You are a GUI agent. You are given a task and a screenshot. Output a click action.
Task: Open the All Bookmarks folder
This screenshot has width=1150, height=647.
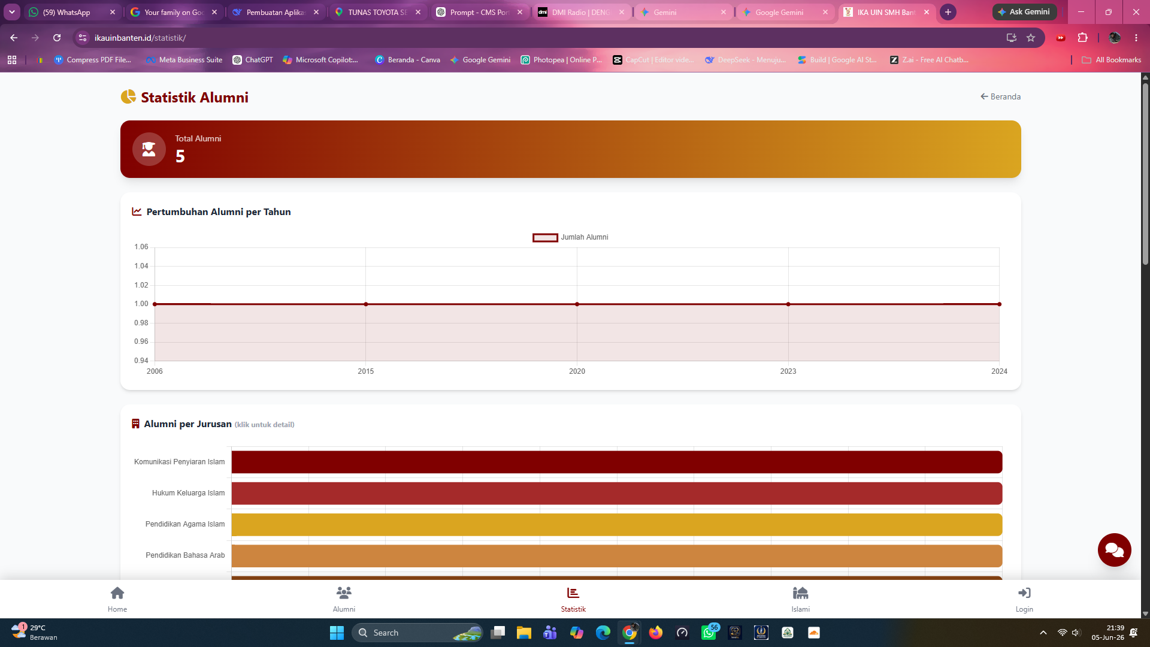[1112, 60]
